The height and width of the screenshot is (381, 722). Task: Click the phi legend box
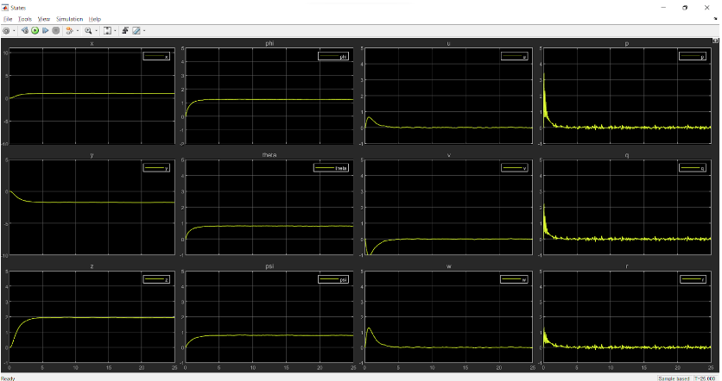click(x=333, y=57)
